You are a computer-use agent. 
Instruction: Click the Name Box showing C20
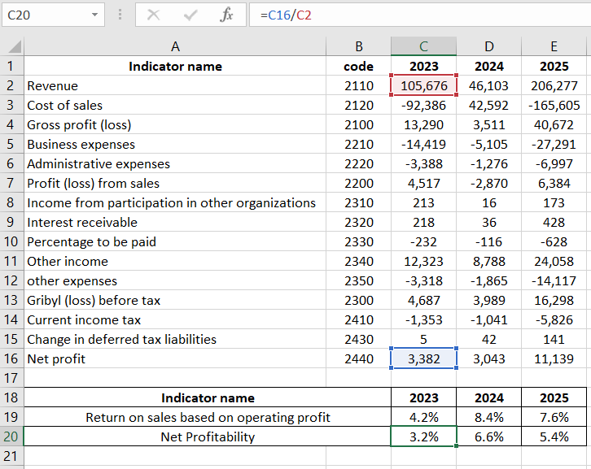point(53,15)
